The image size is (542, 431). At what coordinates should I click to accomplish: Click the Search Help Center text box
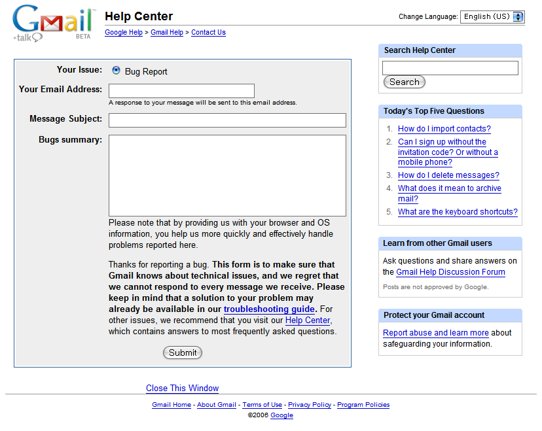click(450, 67)
